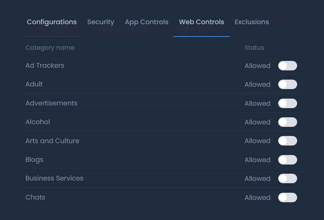324x220 pixels.
Task: Click the Adult category name
Action: [x=34, y=84]
